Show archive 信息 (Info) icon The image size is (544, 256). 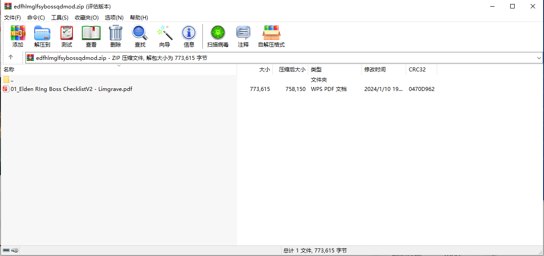(x=189, y=36)
